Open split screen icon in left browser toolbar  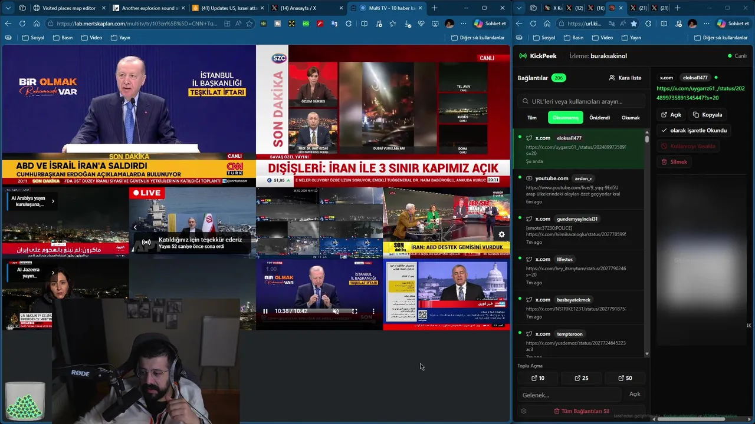point(364,24)
